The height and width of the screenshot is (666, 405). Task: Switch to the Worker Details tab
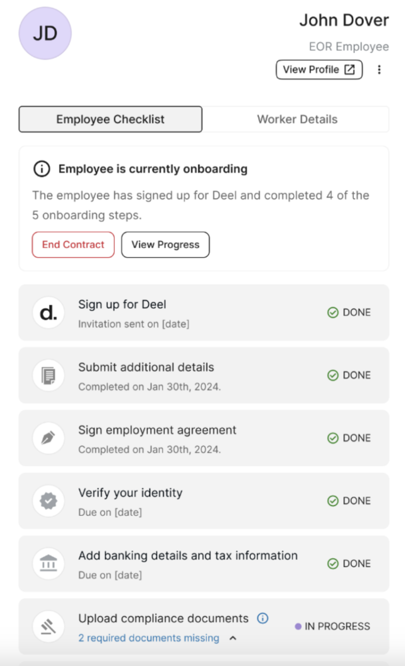(x=297, y=119)
